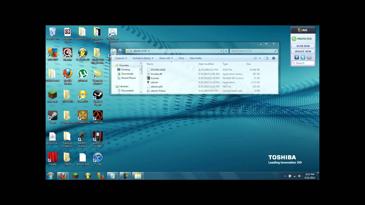The width and height of the screenshot is (365, 205).
Task: Open the Share with dropdown
Action: coord(166,58)
